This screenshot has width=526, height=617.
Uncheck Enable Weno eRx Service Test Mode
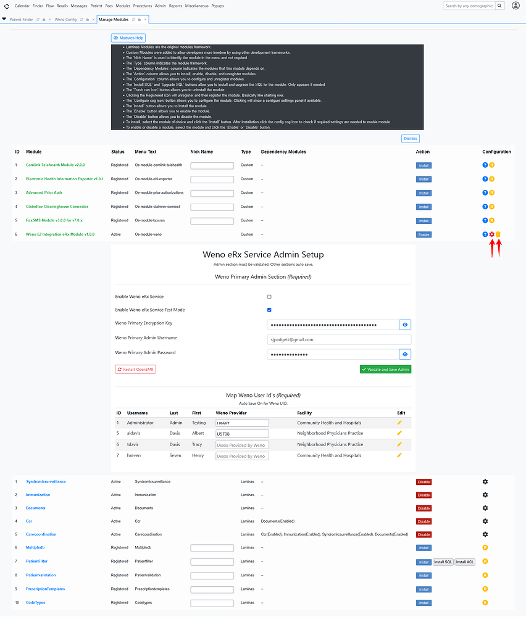(269, 310)
